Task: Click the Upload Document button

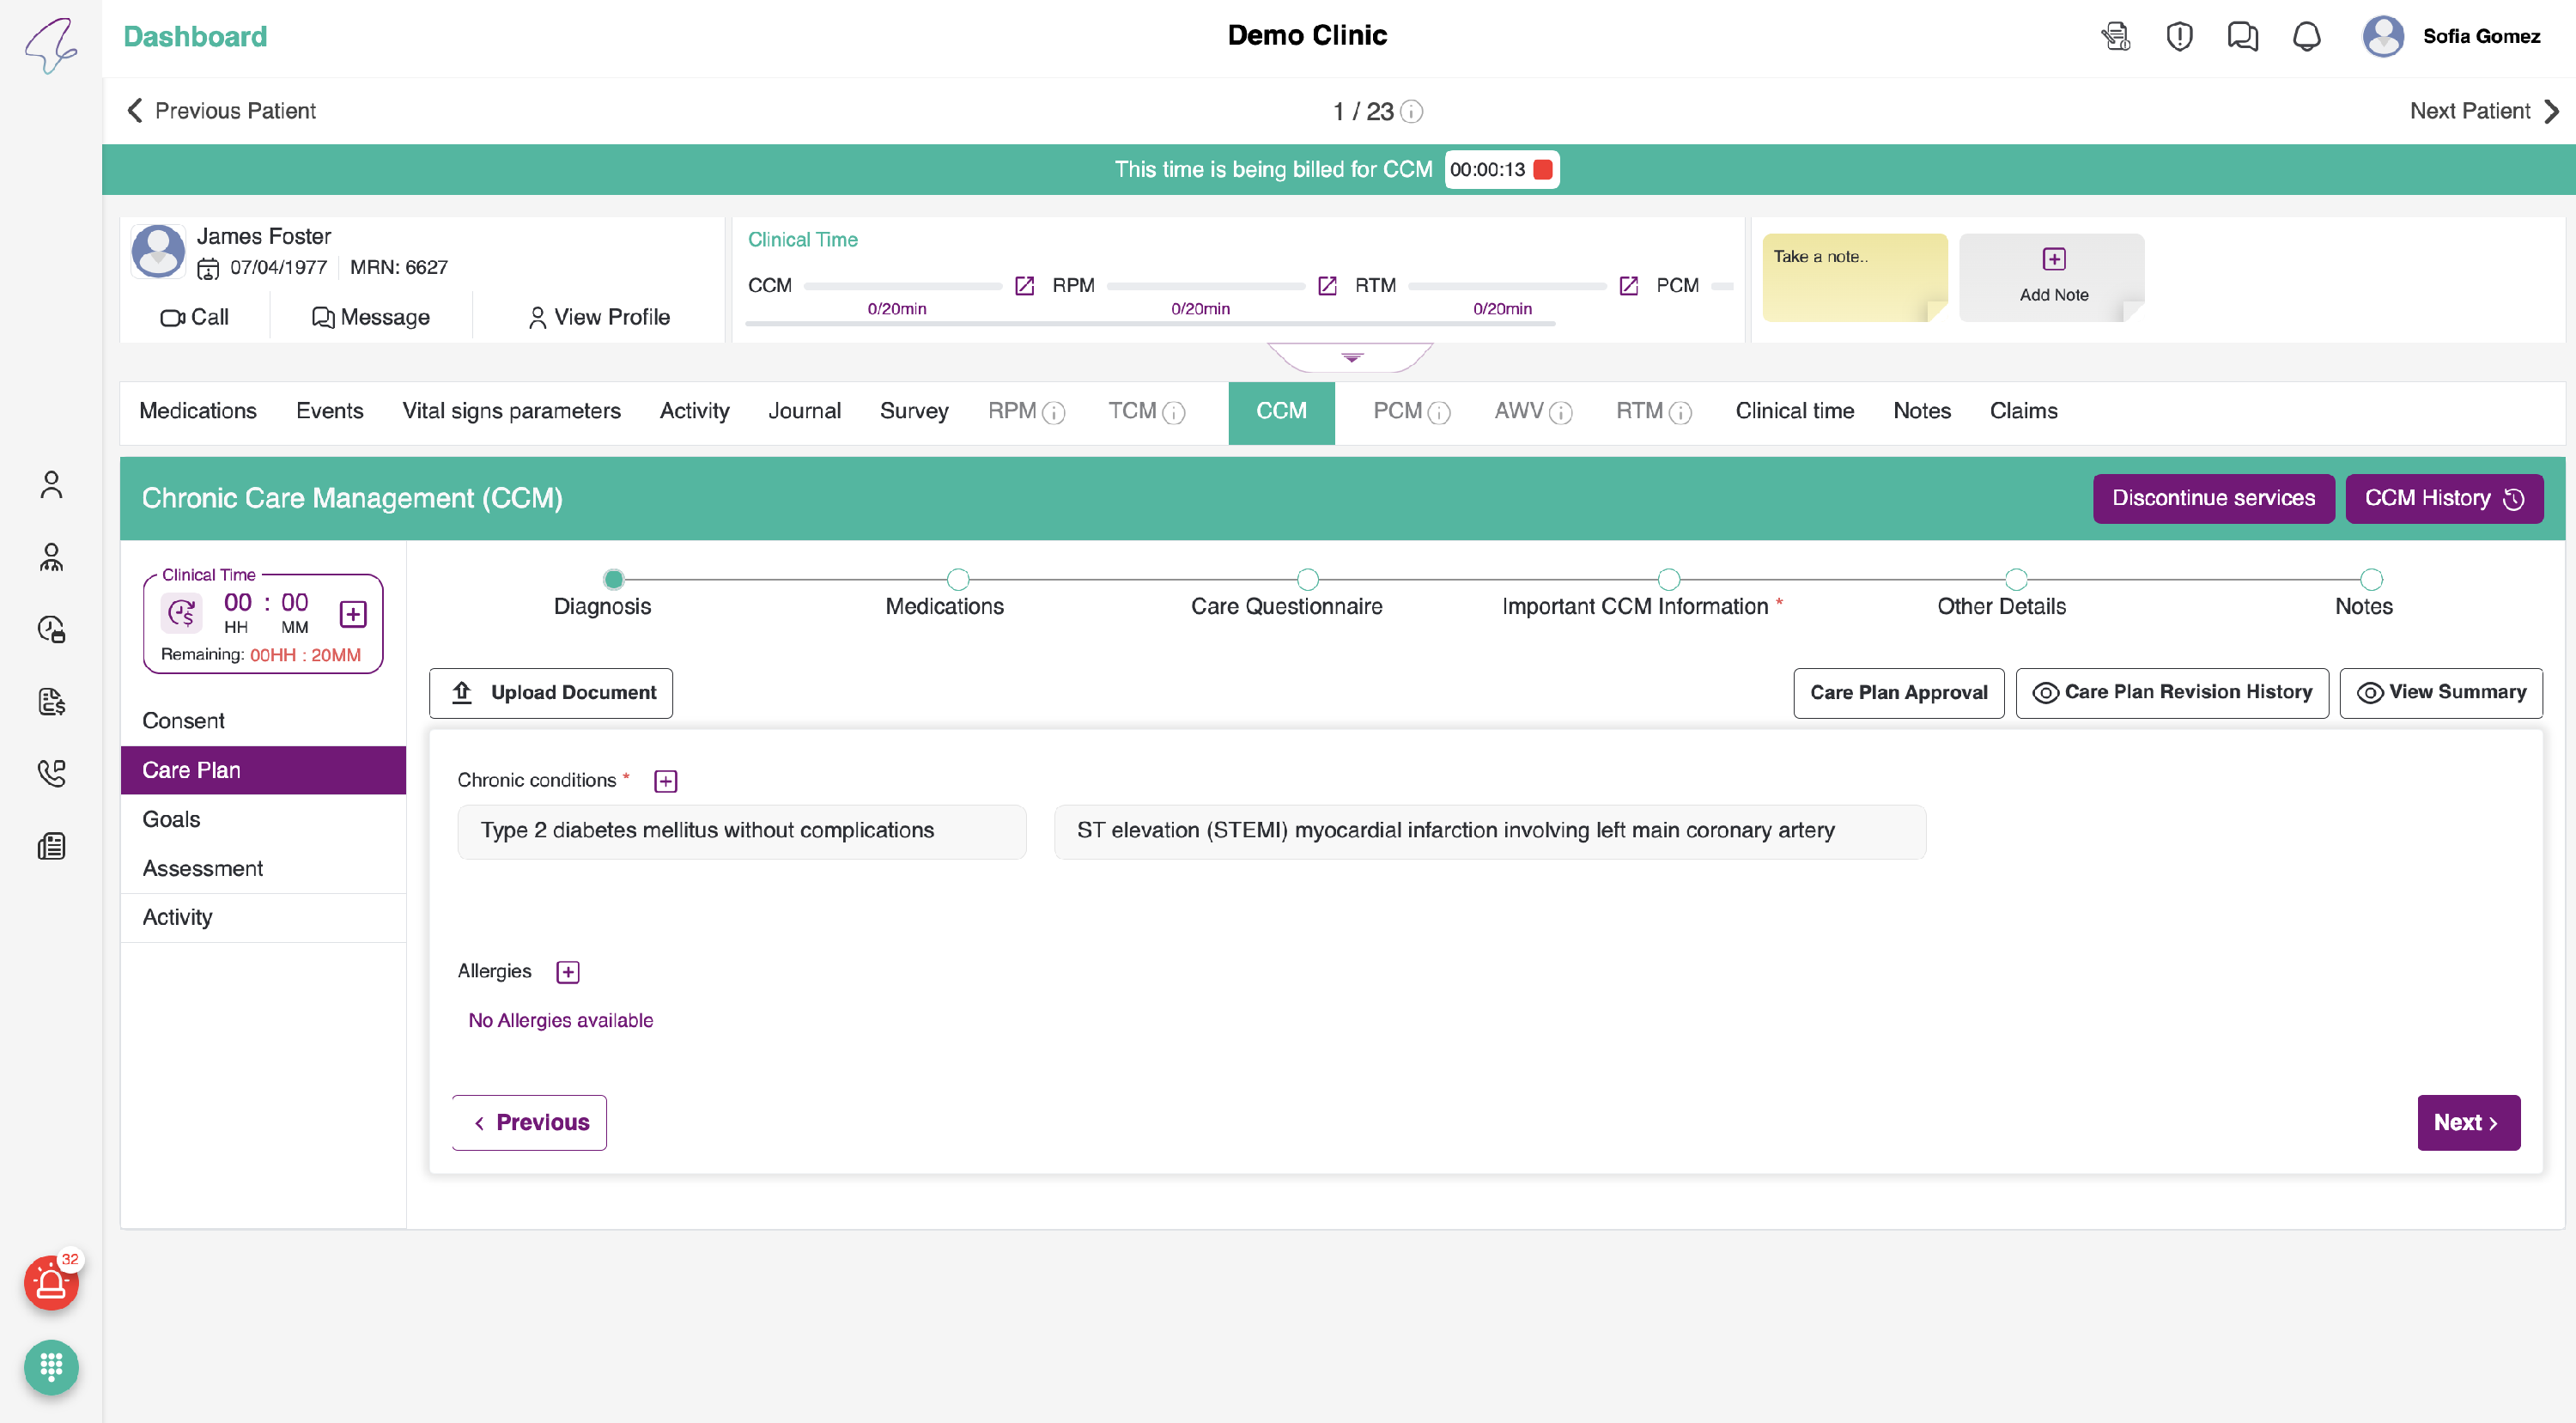Action: pyautogui.click(x=551, y=693)
